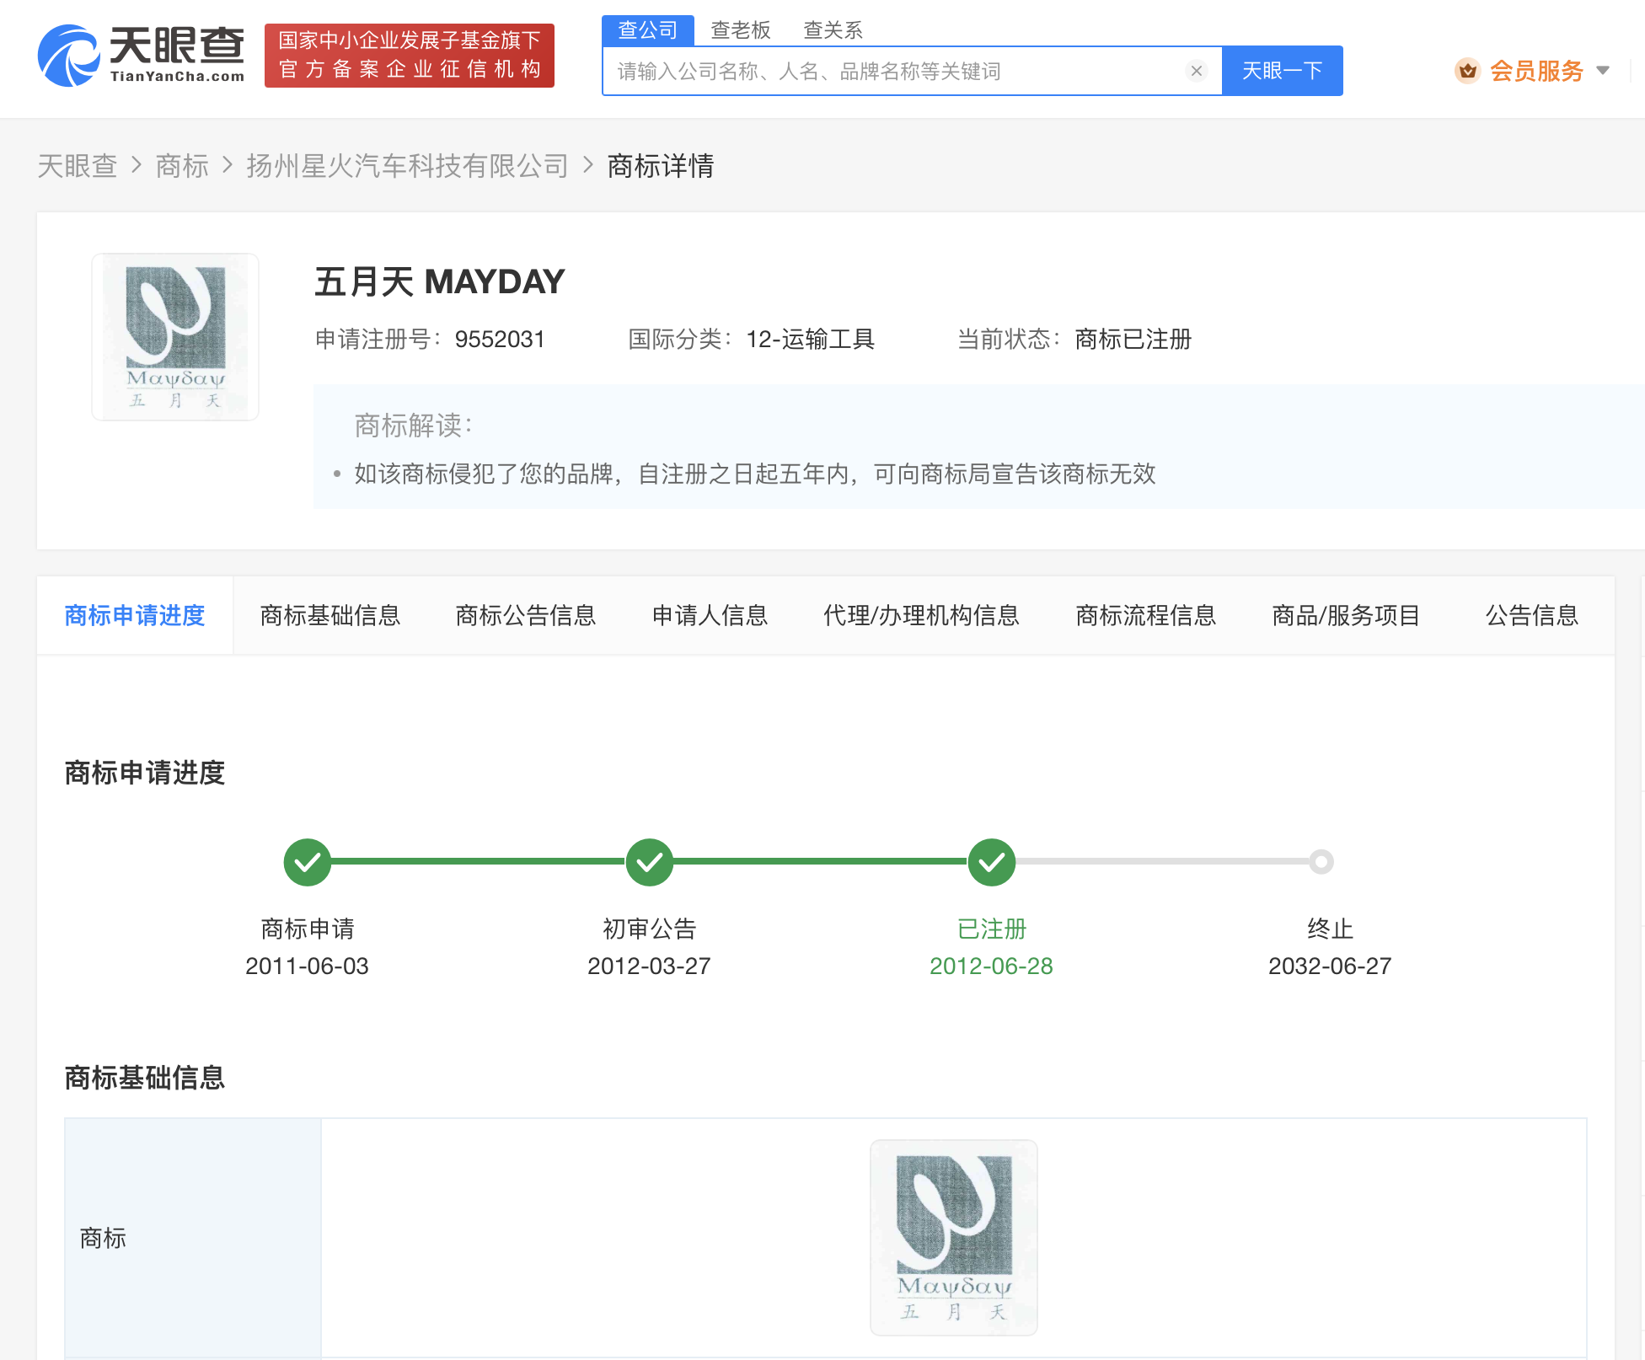Image resolution: width=1645 pixels, height=1360 pixels.
Task: Click the 商标 row label cell
Action: [193, 1238]
